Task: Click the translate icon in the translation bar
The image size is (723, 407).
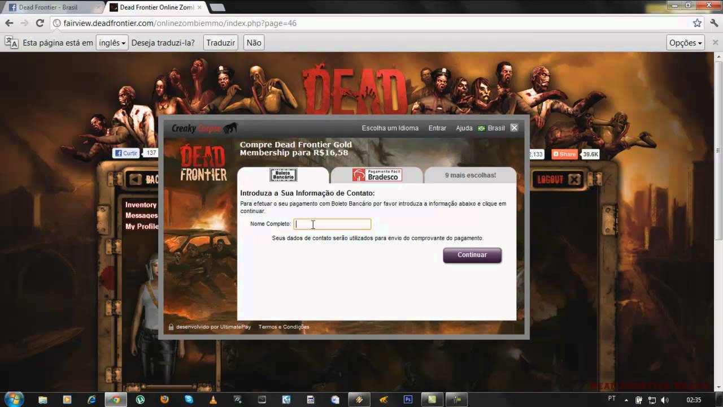Action: pos(11,42)
